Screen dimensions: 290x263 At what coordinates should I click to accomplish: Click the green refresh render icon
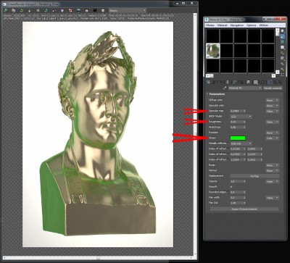[x=22, y=10]
